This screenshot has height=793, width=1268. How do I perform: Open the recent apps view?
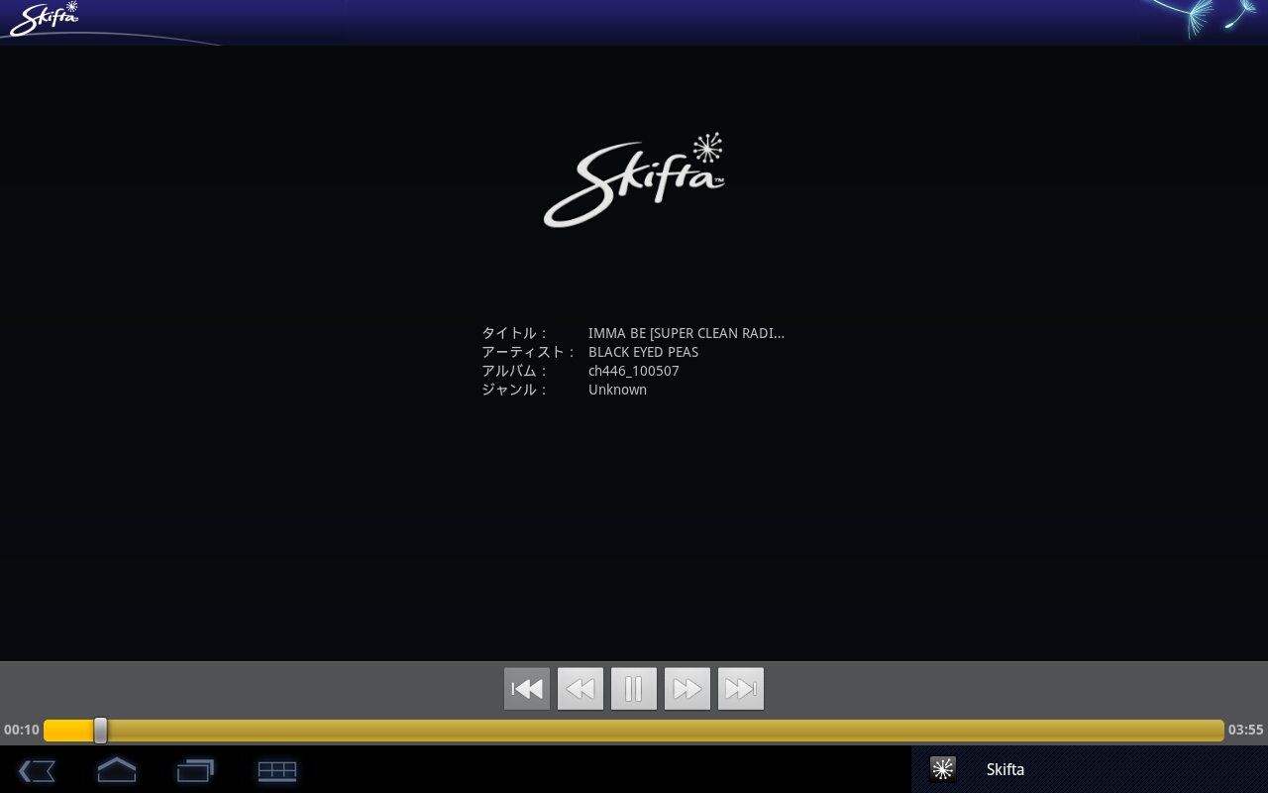tap(196, 770)
